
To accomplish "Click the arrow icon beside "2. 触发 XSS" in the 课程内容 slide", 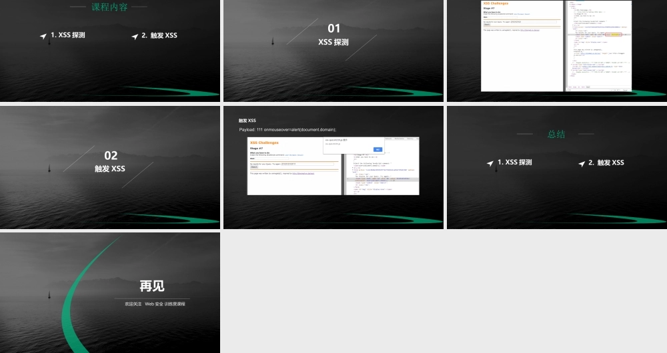I will (x=135, y=36).
